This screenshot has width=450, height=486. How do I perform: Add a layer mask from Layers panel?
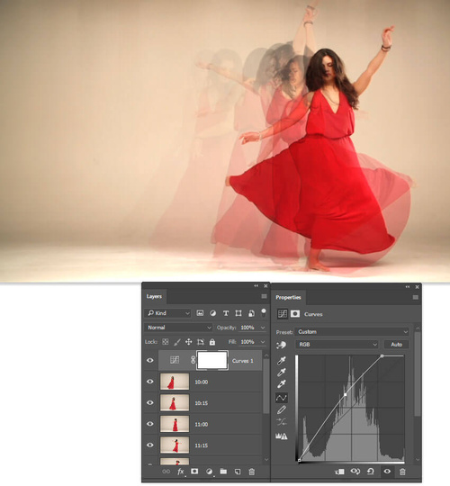(194, 471)
